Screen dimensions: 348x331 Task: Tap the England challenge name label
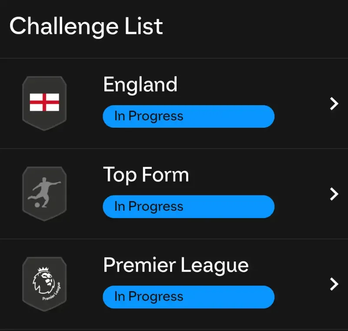coord(141,84)
